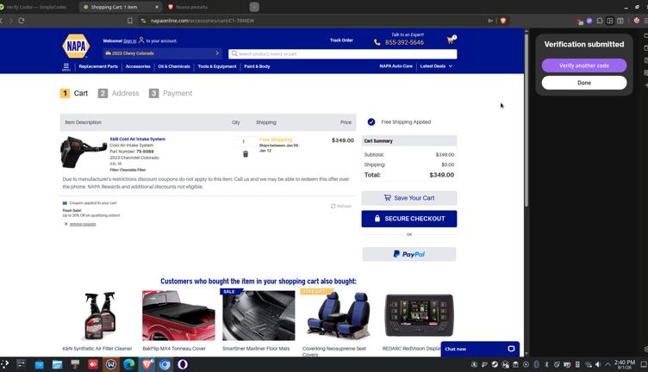This screenshot has width=648, height=372.
Task: Open BakFlip MX4 Tonneau Cover thumbnail
Action: pos(178,315)
